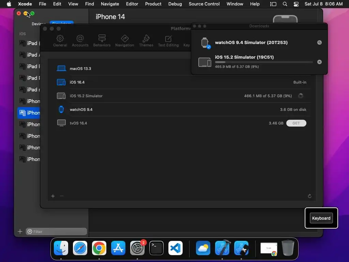Open the Editor menu
This screenshot has height=262, width=349.
tap(132, 4)
